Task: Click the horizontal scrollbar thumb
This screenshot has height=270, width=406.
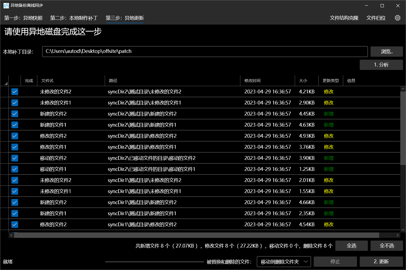Action: (x=197, y=235)
